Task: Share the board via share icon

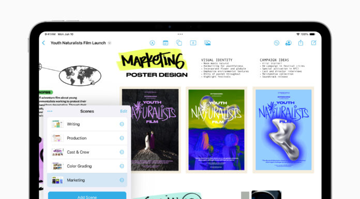Action: click(301, 43)
